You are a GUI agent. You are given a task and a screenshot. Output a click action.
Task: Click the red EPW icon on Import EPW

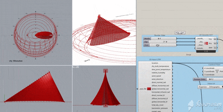coord(149,89)
